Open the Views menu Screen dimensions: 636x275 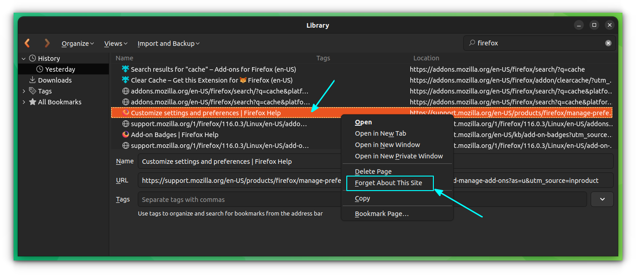(x=116, y=43)
